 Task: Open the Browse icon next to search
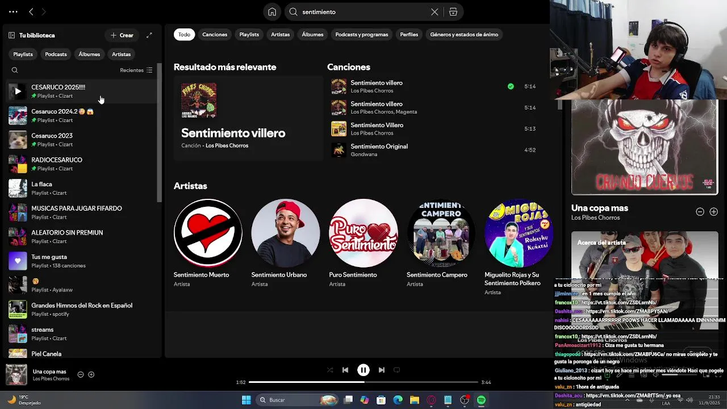[x=453, y=12]
